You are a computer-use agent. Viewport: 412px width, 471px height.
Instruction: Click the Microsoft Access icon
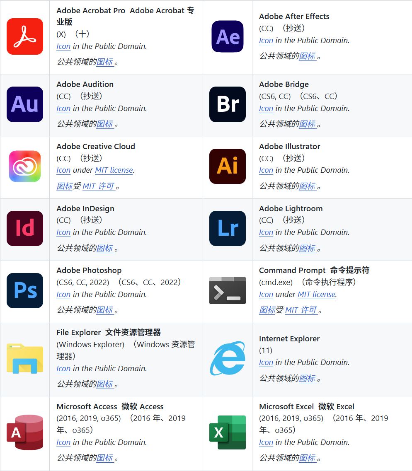click(x=25, y=432)
